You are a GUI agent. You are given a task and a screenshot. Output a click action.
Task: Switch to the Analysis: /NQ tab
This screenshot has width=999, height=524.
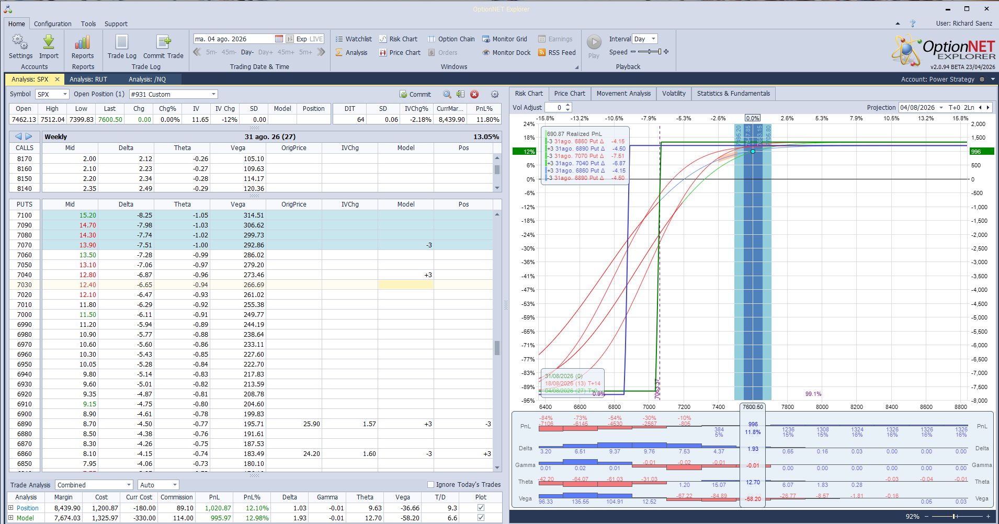(x=147, y=79)
